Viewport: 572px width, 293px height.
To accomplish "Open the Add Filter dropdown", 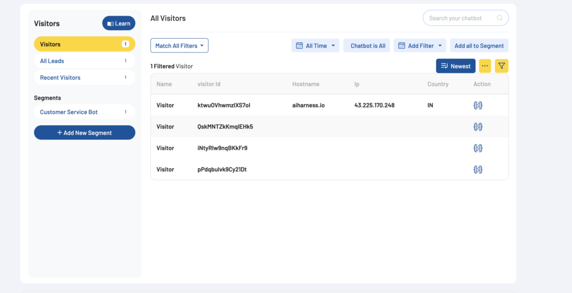I will coord(420,46).
